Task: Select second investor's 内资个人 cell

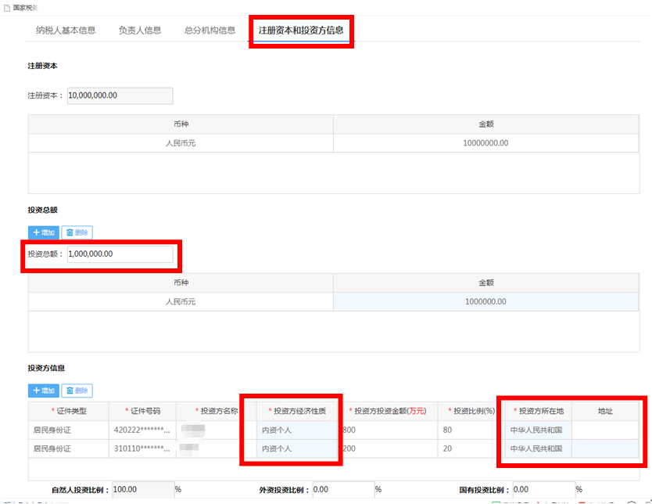Action: click(297, 449)
